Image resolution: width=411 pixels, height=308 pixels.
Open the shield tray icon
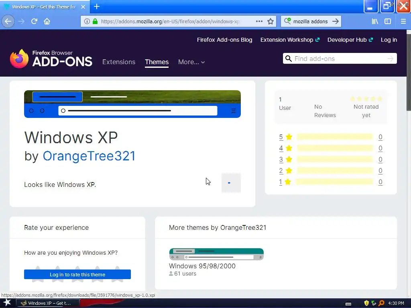coord(366,303)
